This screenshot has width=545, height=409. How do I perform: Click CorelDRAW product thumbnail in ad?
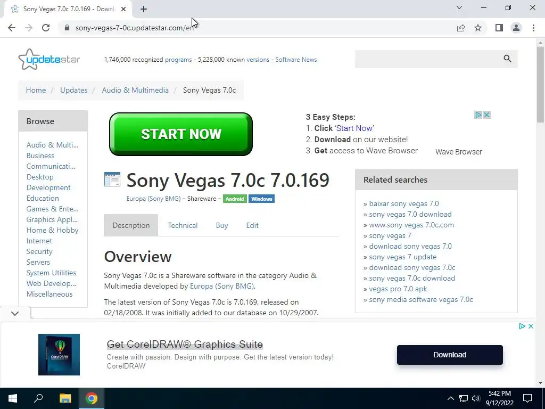[59, 354]
